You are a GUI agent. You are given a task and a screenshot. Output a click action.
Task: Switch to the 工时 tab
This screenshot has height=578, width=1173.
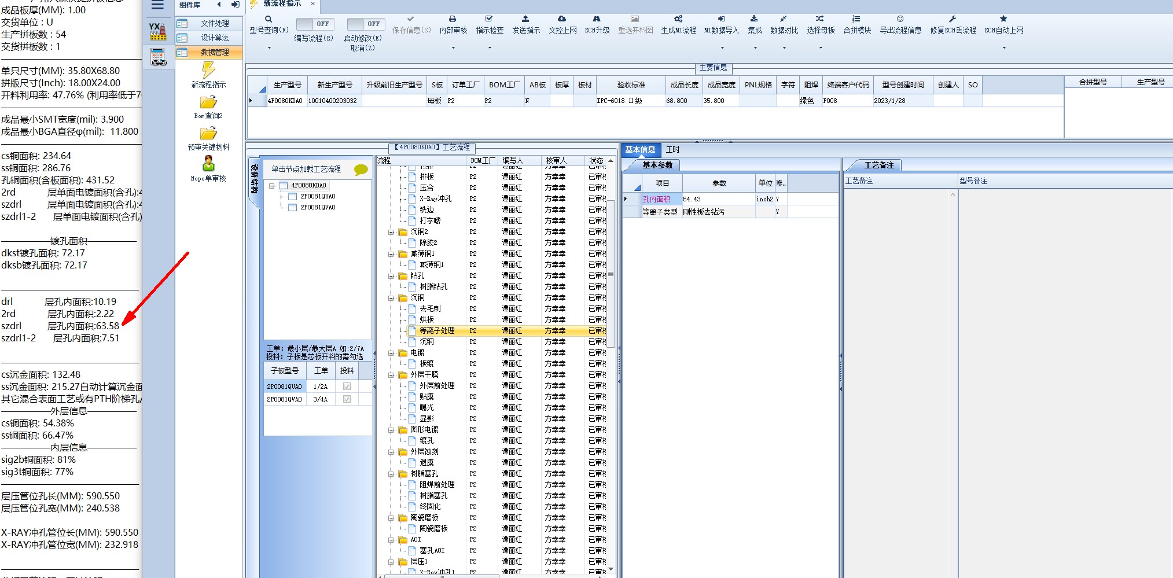(672, 150)
